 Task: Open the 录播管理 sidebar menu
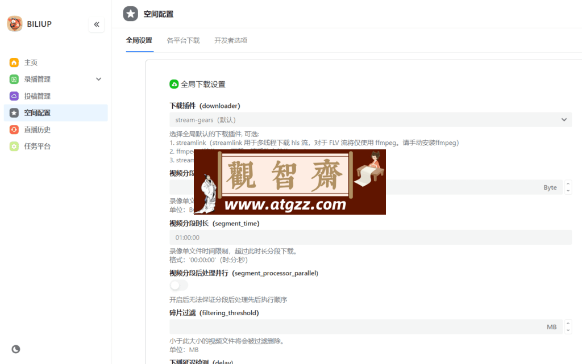pos(56,79)
